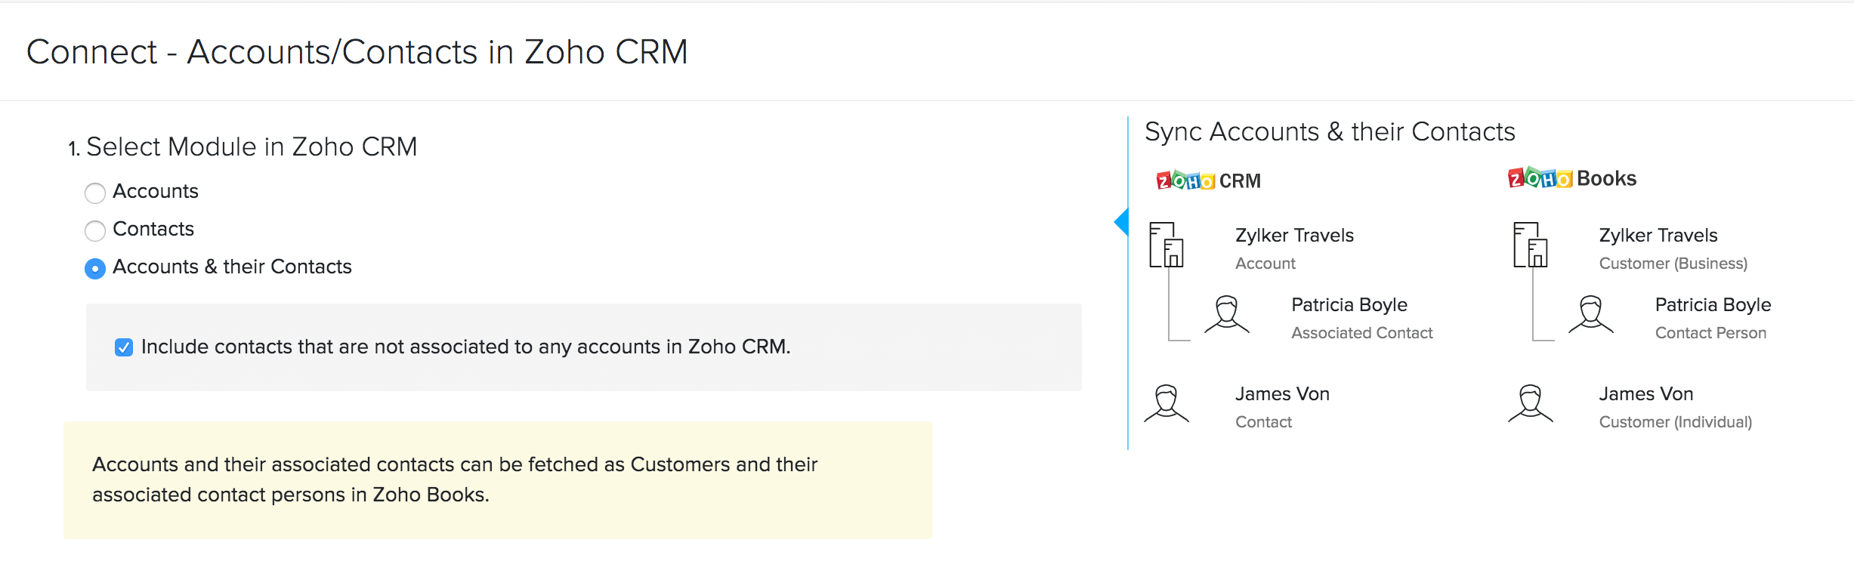Click the blue triangle panel pointer
The width and height of the screenshot is (1854, 586).
click(1121, 222)
